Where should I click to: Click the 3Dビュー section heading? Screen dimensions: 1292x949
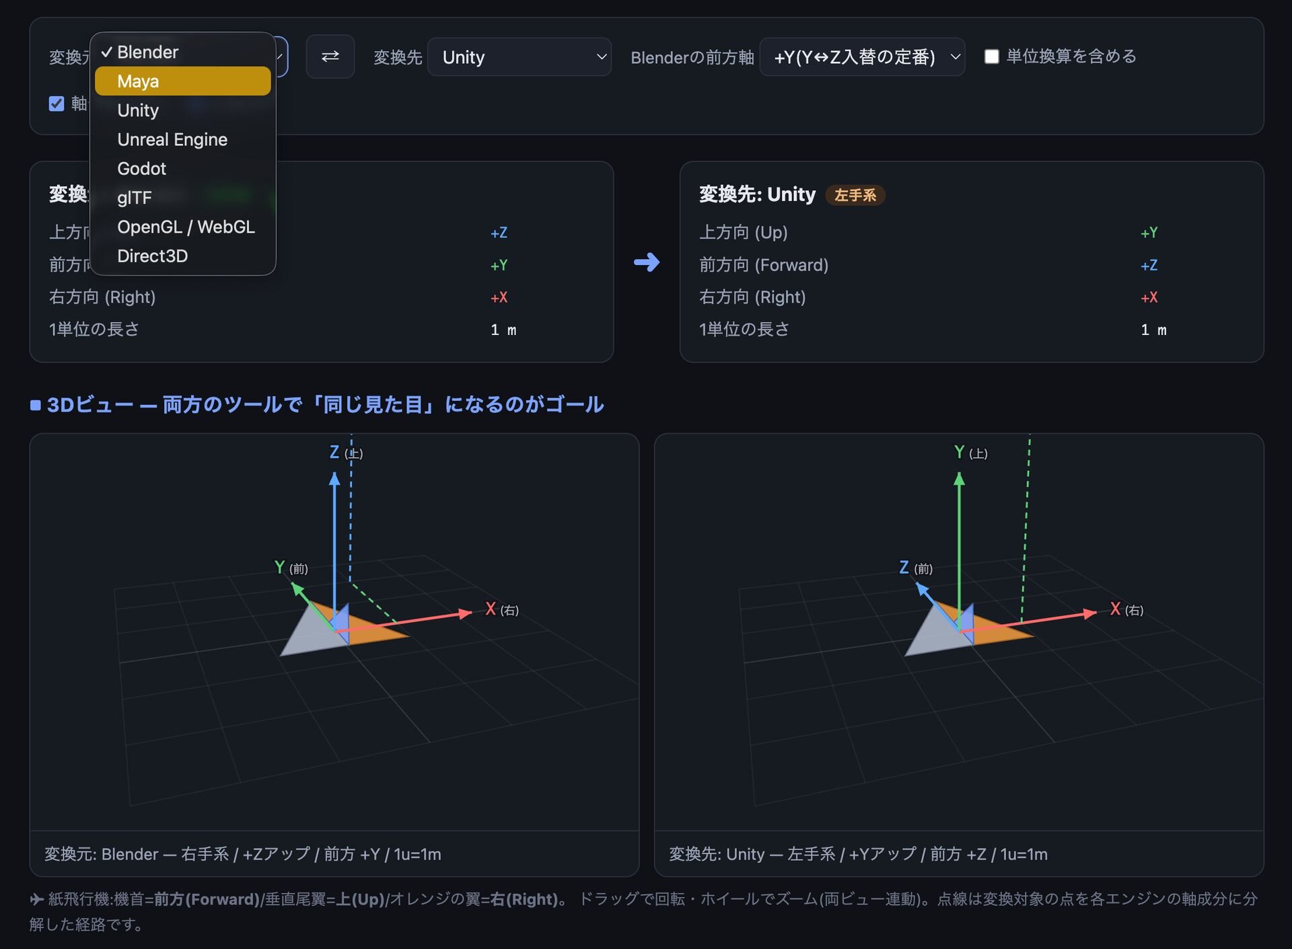click(317, 404)
